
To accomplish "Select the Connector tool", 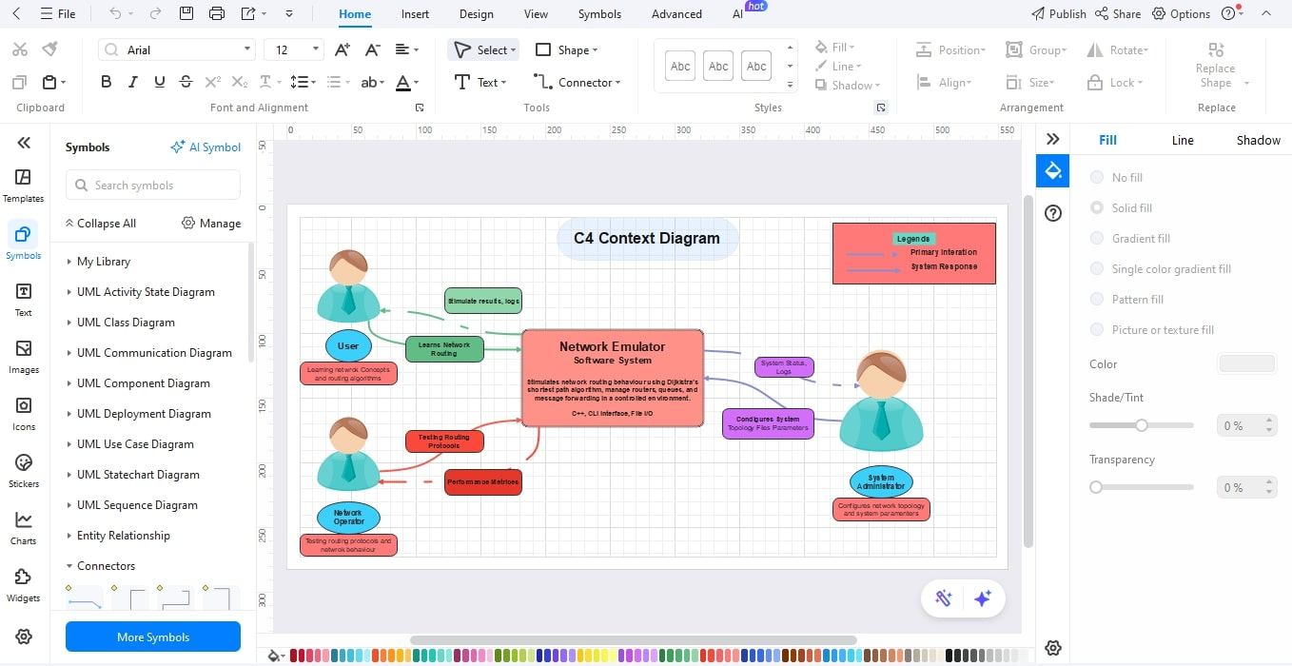I will tap(577, 82).
